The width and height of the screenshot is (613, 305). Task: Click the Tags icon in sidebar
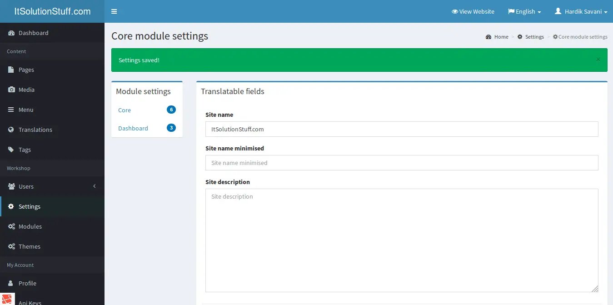click(11, 150)
